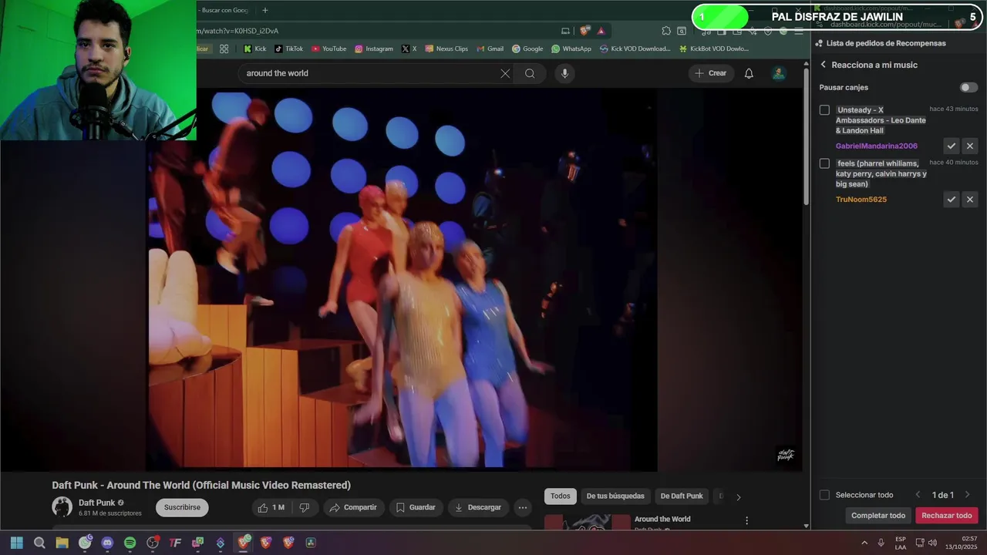Click the Descargar button
Screen dimensions: 987x555
pyautogui.click(x=478, y=507)
